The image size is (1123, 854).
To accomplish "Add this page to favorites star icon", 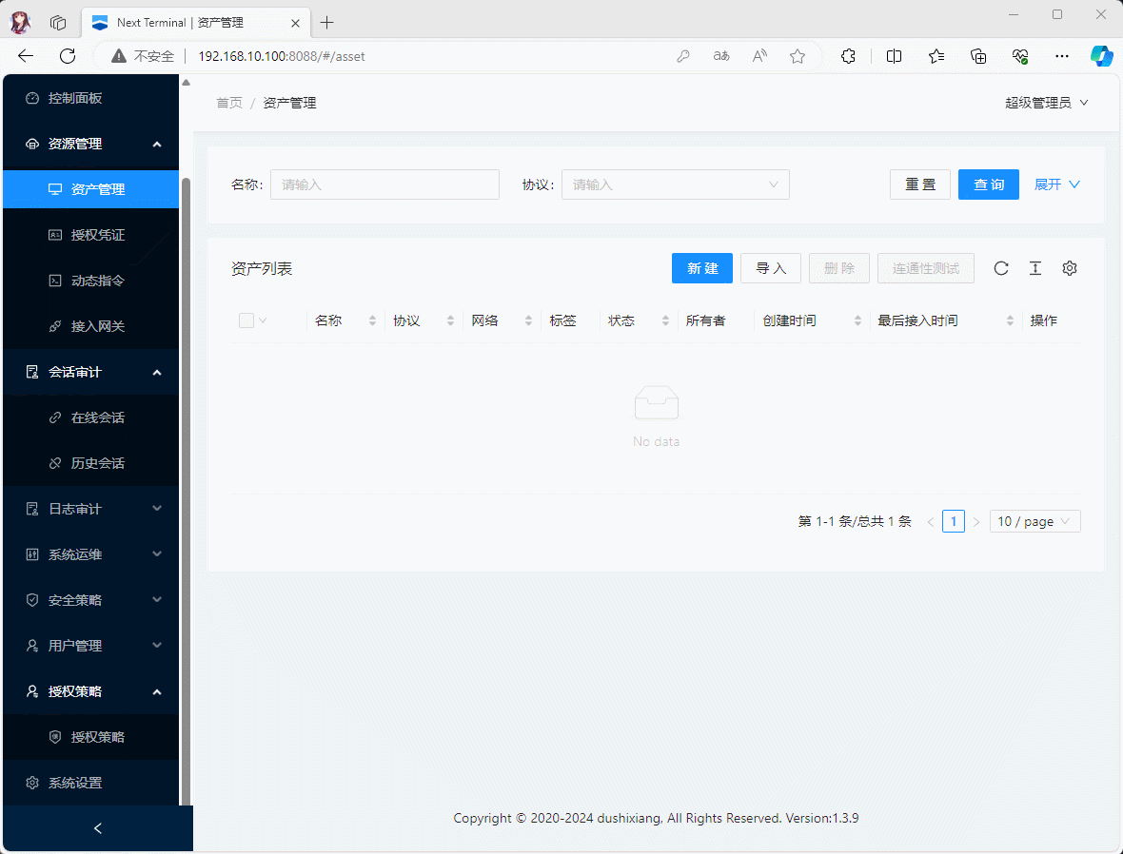I will coord(798,56).
